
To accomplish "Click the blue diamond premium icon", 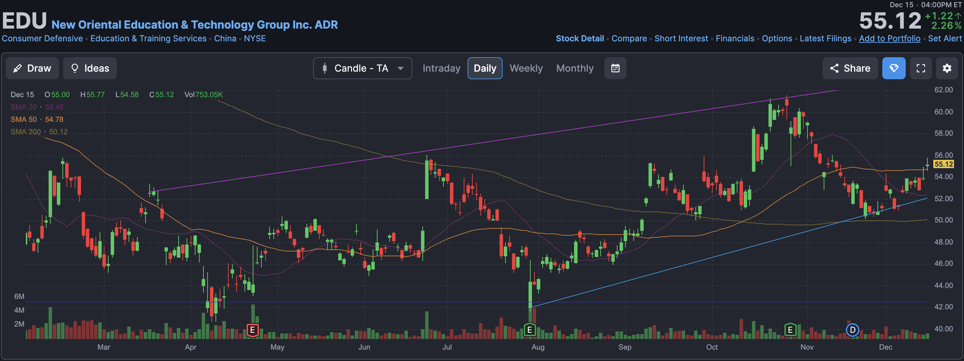I will click(x=894, y=68).
